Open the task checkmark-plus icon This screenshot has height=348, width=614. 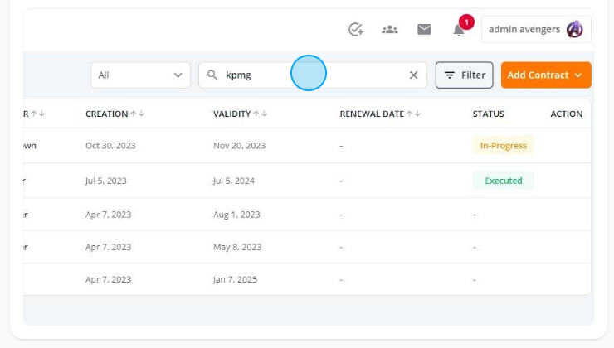tap(356, 29)
